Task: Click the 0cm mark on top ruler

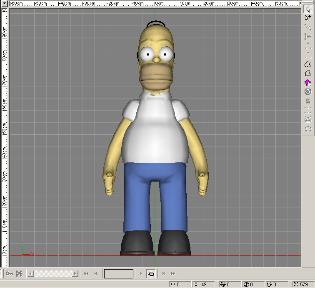Action: (159, 3)
